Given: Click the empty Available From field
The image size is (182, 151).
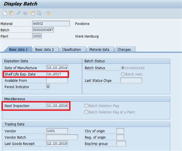Looking at the screenshot, I should (x=57, y=81).
